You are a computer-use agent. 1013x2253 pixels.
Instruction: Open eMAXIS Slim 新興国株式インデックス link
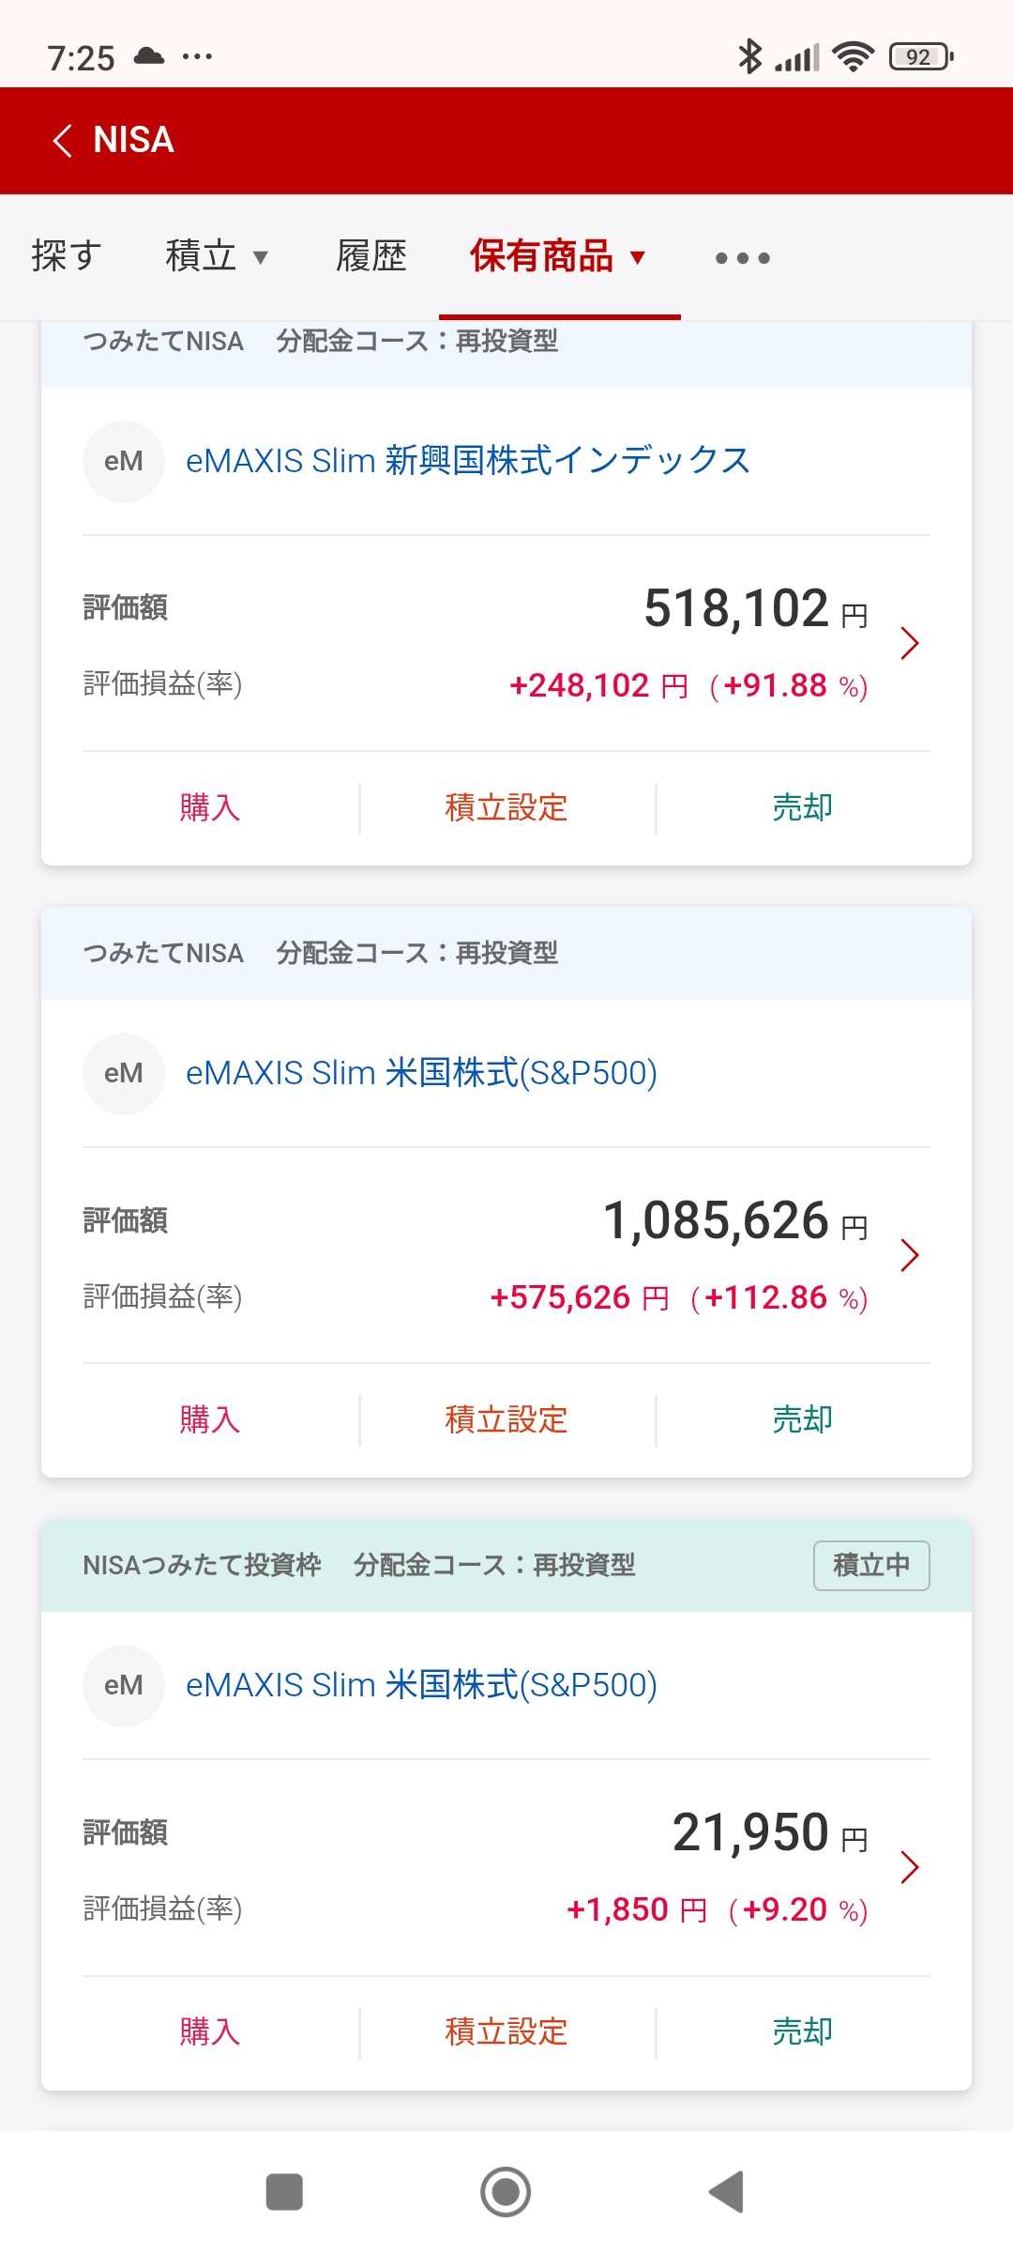pos(468,461)
